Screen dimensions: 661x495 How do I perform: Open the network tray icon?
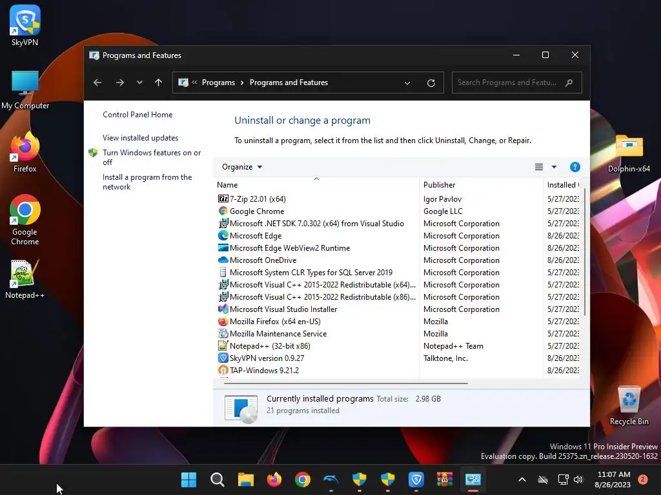point(563,480)
